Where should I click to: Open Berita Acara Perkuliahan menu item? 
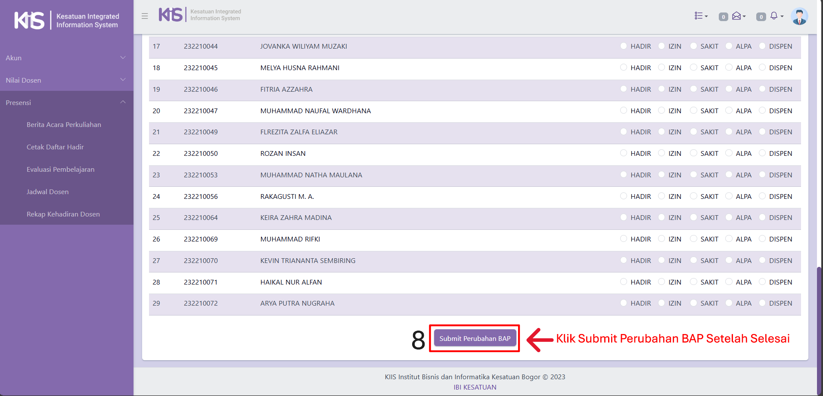tap(64, 125)
